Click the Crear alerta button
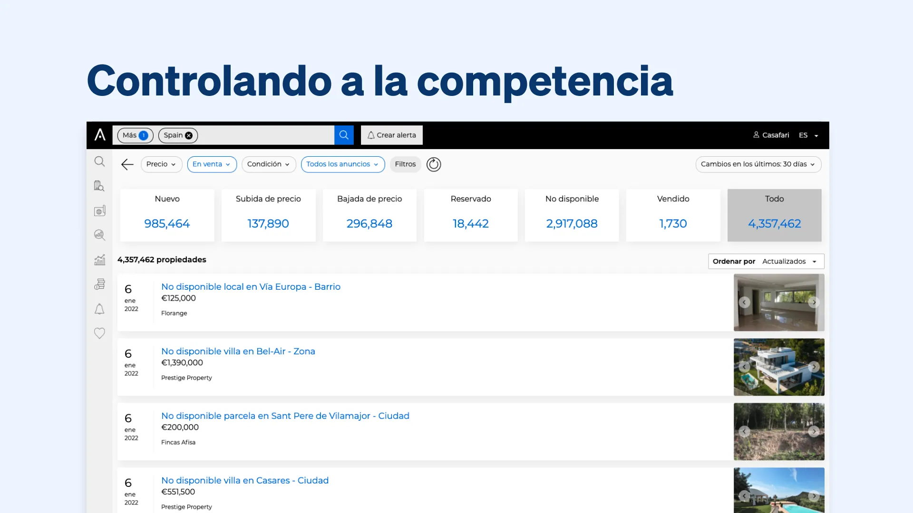This screenshot has width=913, height=513. (x=391, y=135)
